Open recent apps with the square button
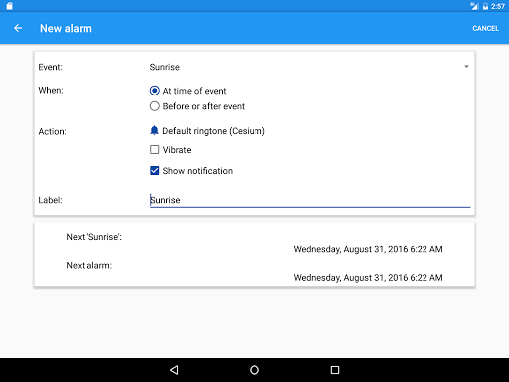Viewport: 509px width, 382px height. [335, 370]
